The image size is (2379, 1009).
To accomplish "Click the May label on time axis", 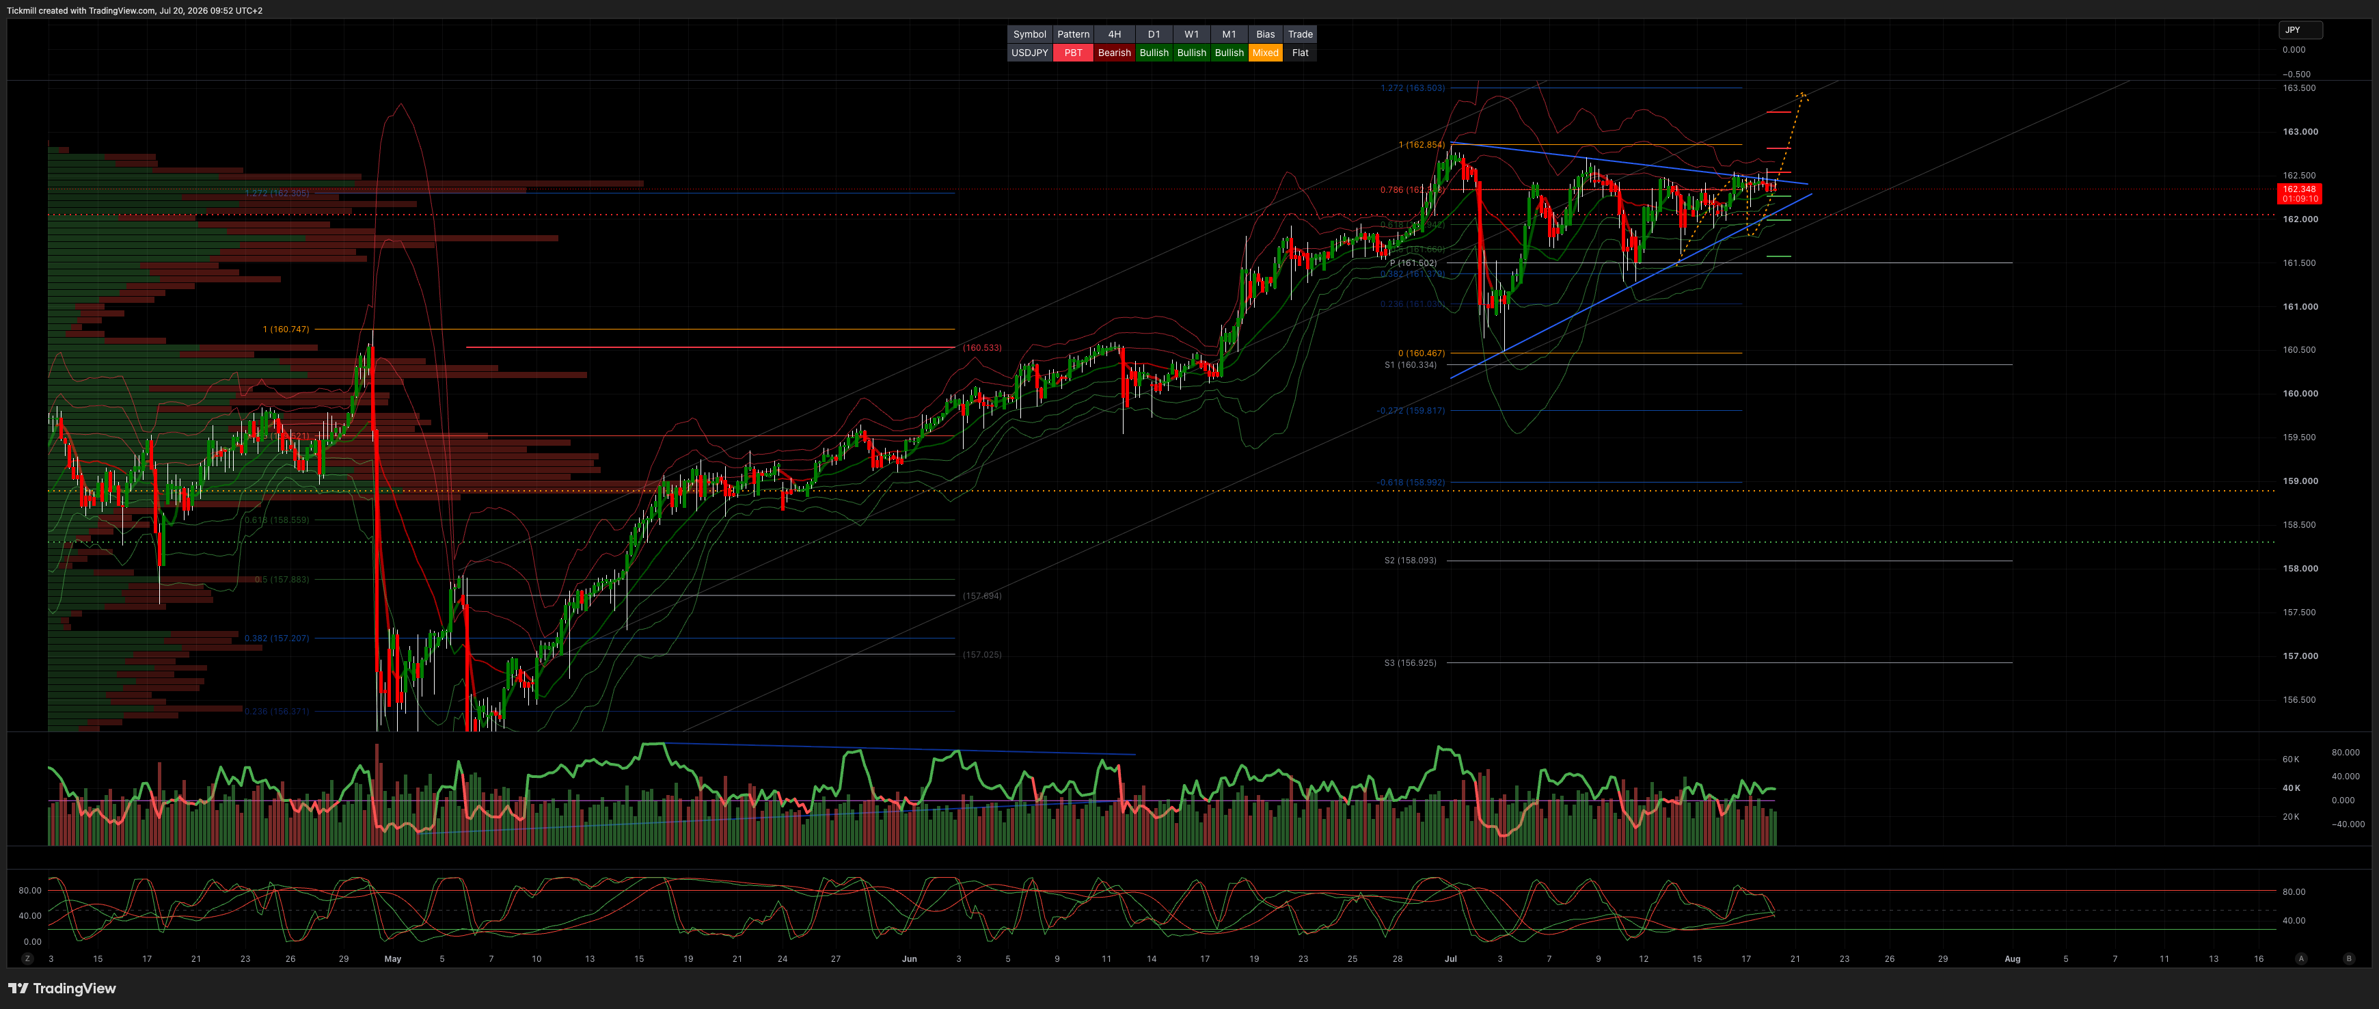I will tap(394, 959).
